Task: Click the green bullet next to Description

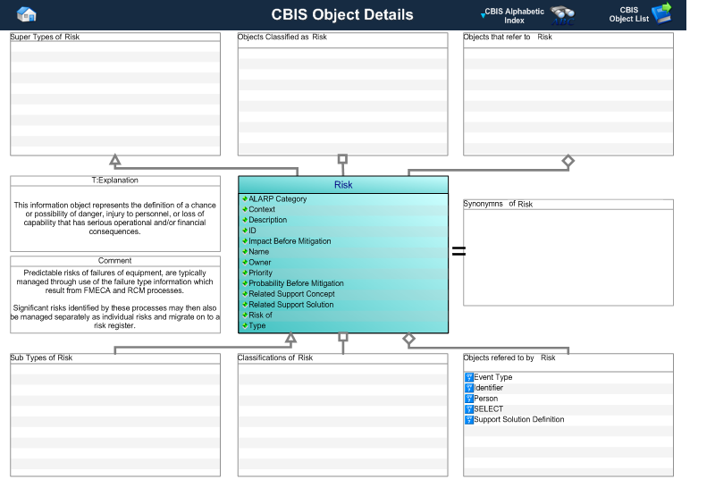Action: tap(245, 220)
